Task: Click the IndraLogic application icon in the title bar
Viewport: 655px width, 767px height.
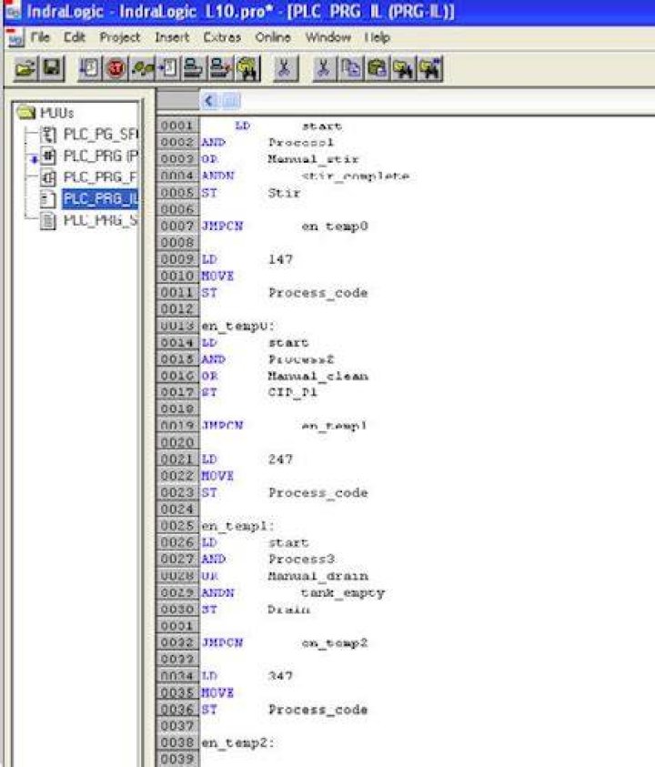Action: (12, 11)
